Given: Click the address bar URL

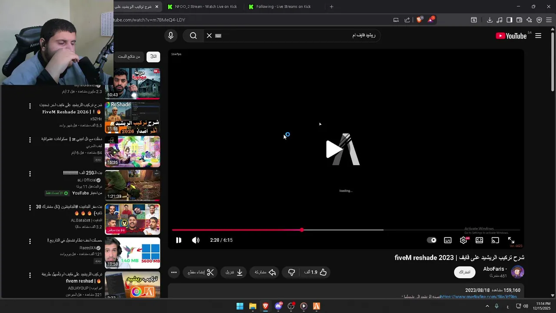Looking at the screenshot, I should click(x=149, y=20).
